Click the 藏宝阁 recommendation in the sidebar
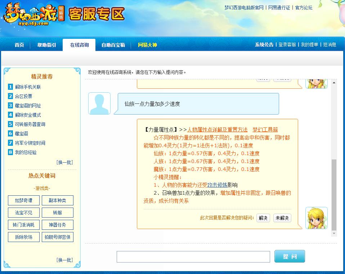 21,133
